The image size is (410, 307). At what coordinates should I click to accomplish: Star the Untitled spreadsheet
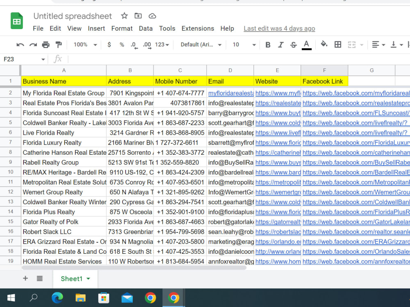coord(124,16)
